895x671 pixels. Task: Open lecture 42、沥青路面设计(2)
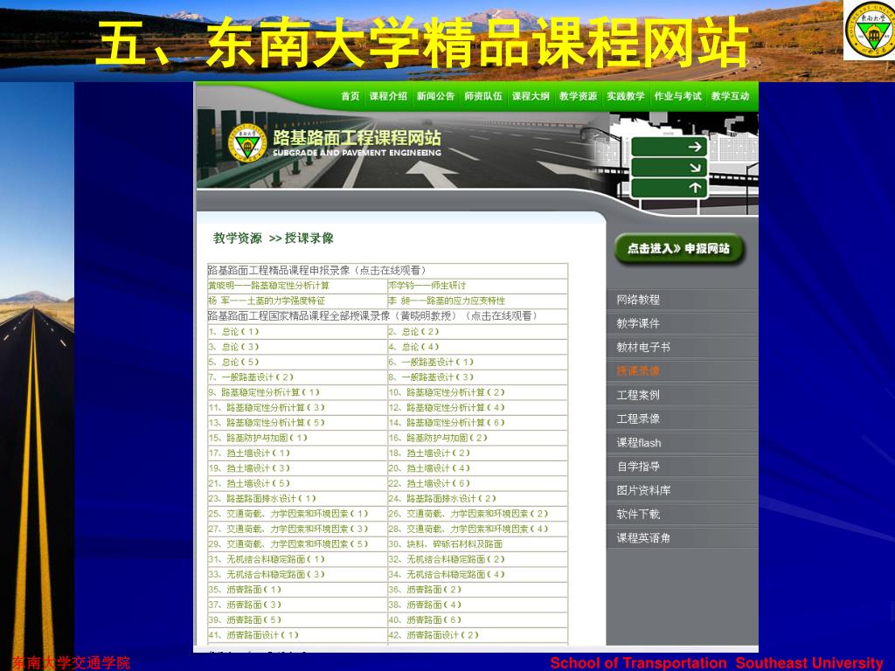pyautogui.click(x=434, y=635)
